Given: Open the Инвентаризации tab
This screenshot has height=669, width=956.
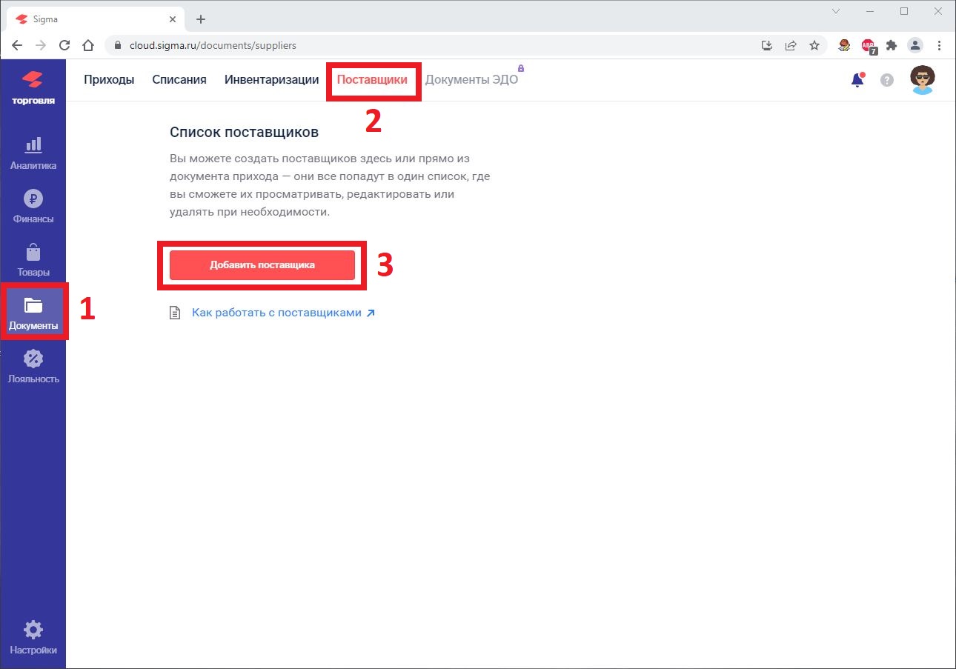Looking at the screenshot, I should tap(270, 79).
